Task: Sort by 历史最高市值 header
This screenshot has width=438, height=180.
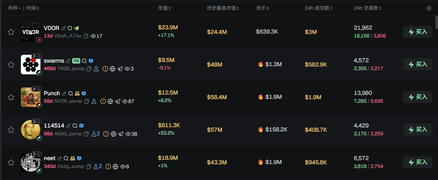Action: point(223,8)
